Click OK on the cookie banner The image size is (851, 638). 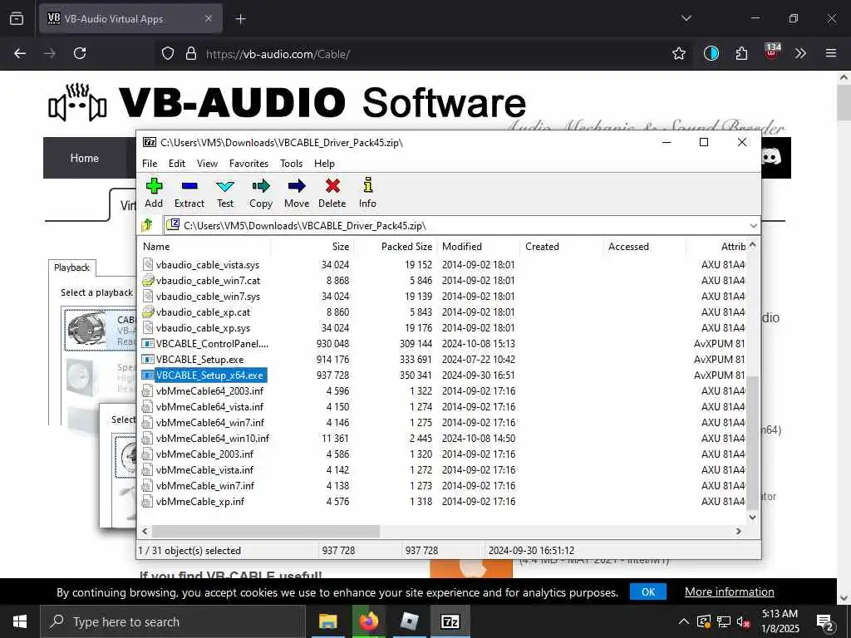(x=648, y=591)
